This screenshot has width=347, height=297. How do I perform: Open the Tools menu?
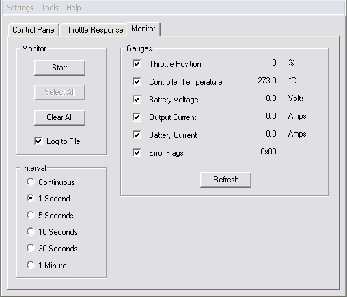click(50, 8)
